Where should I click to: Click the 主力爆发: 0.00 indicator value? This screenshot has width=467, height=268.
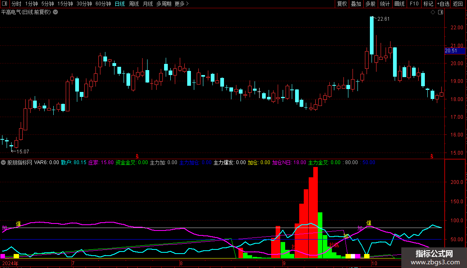(x=230, y=162)
